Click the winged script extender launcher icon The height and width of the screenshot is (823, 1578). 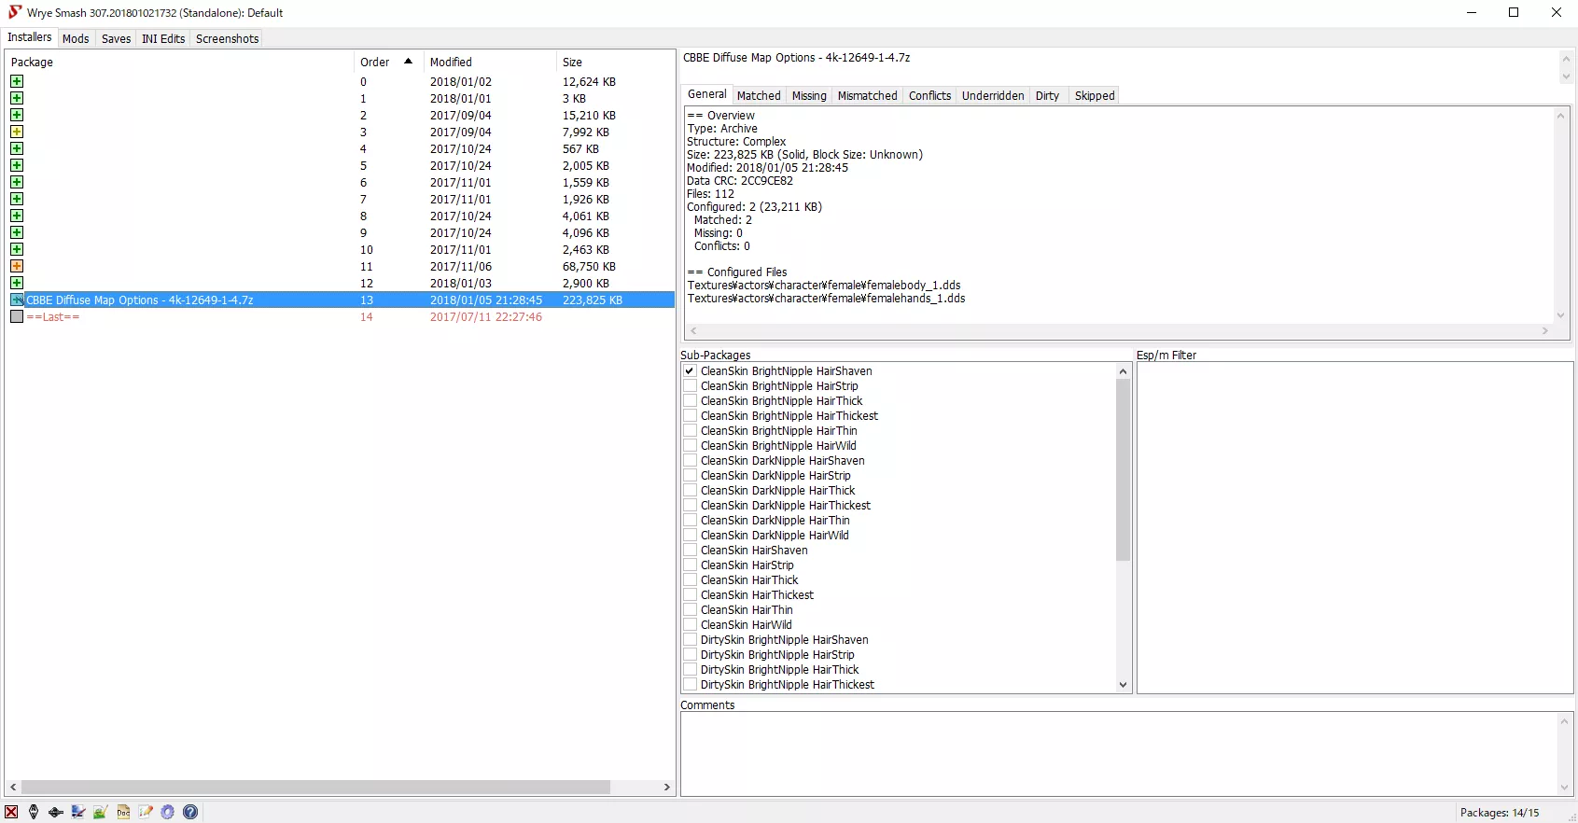56,812
